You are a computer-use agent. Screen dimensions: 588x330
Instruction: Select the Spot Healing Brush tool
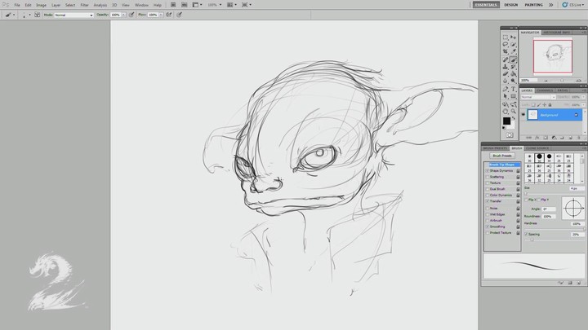point(506,59)
